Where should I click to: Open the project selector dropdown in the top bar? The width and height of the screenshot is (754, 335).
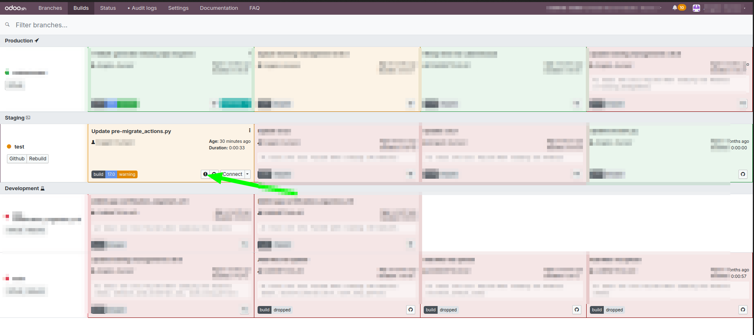click(x=604, y=8)
